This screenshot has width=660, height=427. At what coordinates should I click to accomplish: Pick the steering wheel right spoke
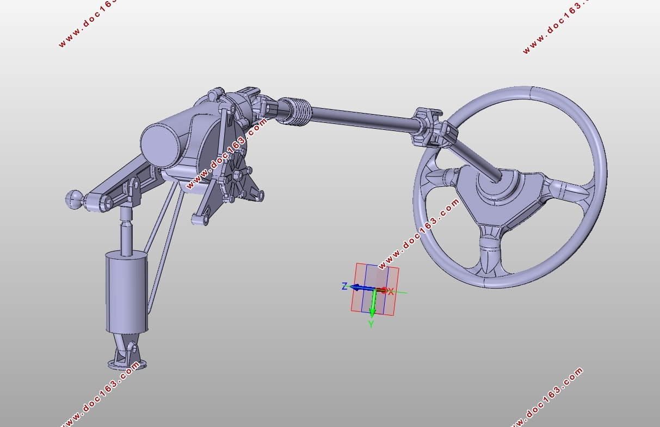tap(566, 190)
